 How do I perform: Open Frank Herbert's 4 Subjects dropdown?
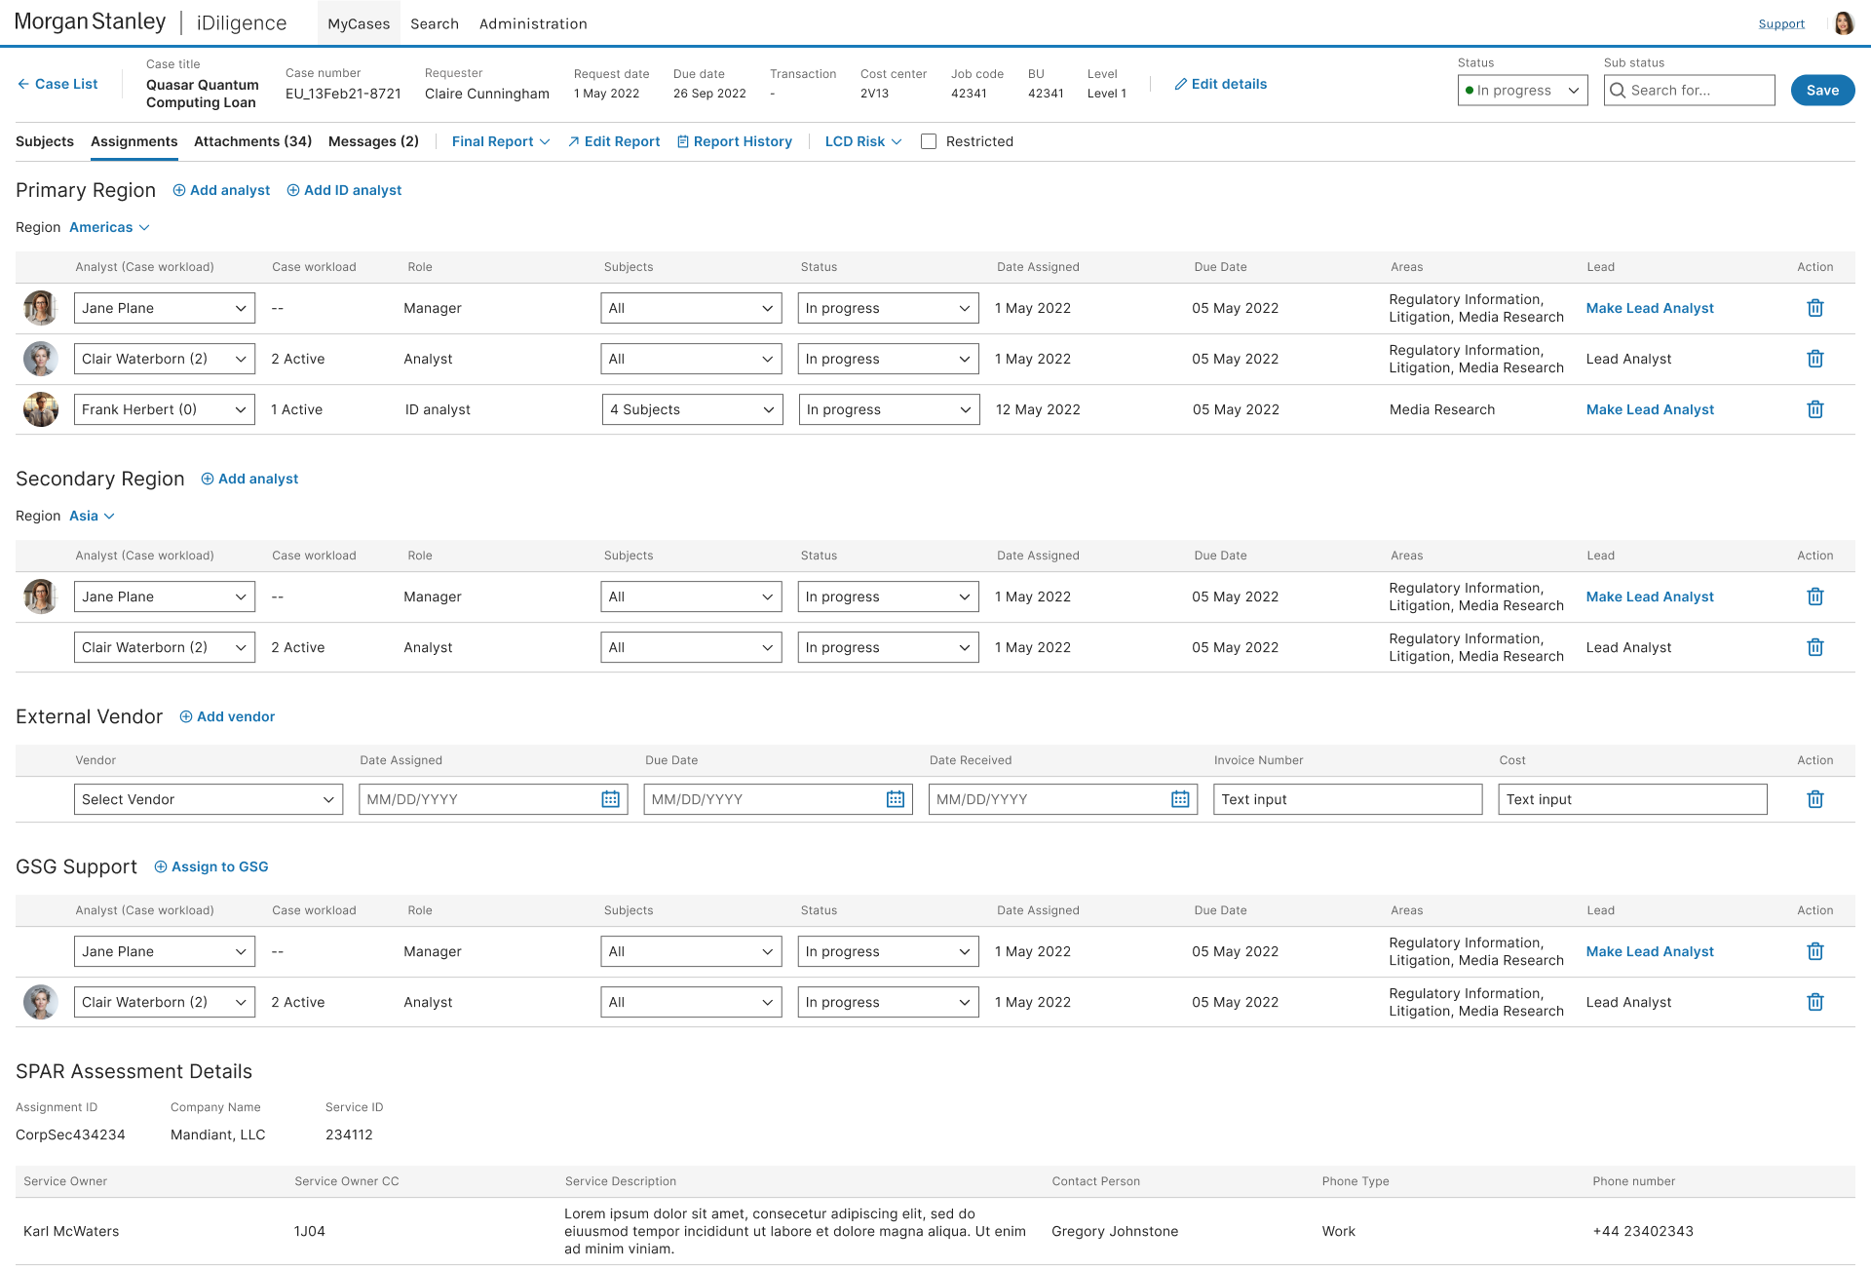692,409
